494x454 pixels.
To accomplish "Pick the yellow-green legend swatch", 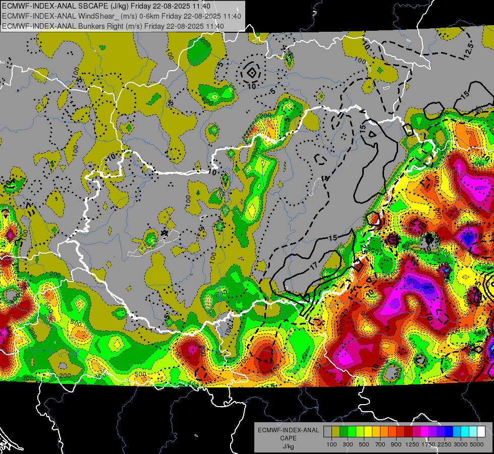I will click(360, 432).
